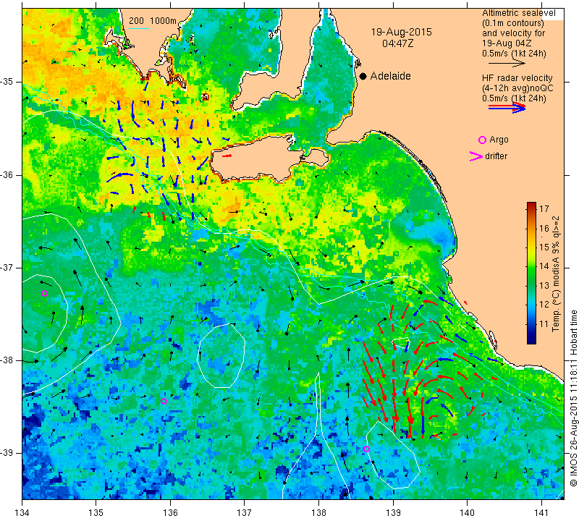This screenshot has width=579, height=521.
Task: Click the Argo float marker near 134.3E 37.3S
Action: click(x=44, y=294)
